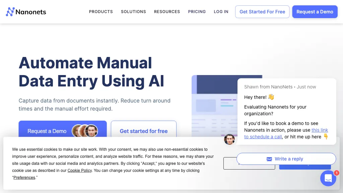343x193 pixels.
Task: Click the envelope icon in Write a reply
Action: (x=269, y=159)
